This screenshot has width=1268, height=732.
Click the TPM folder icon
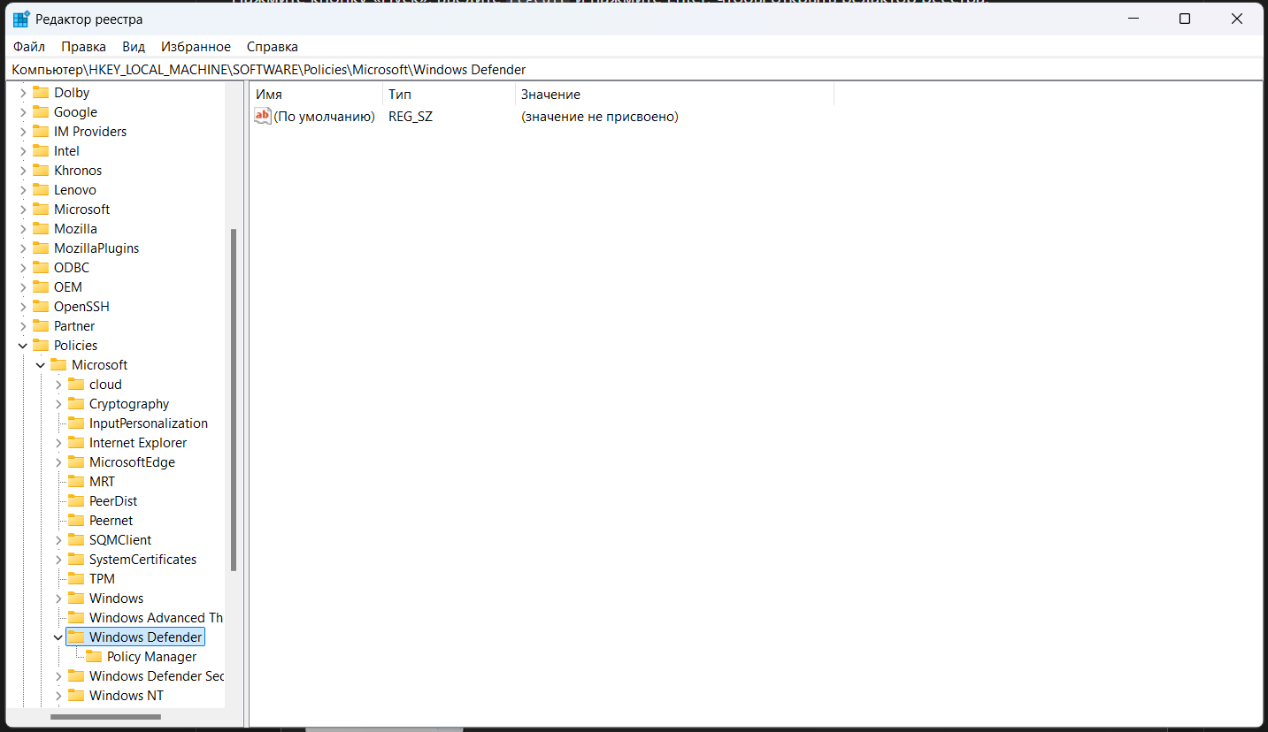click(76, 579)
